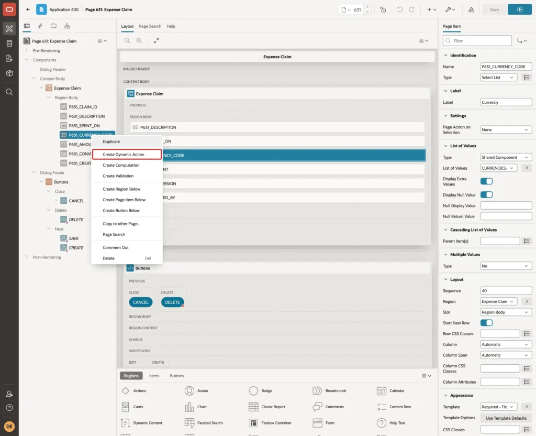The height and width of the screenshot is (436, 536).
Task: Choose Create Validation from context menu
Action: 127,176
